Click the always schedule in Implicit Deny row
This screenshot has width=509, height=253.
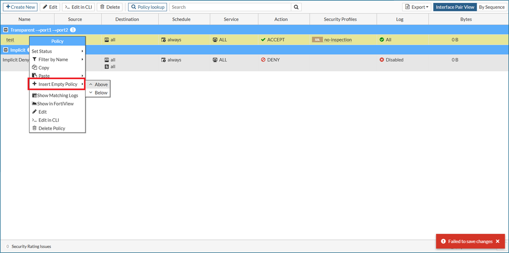pos(171,60)
